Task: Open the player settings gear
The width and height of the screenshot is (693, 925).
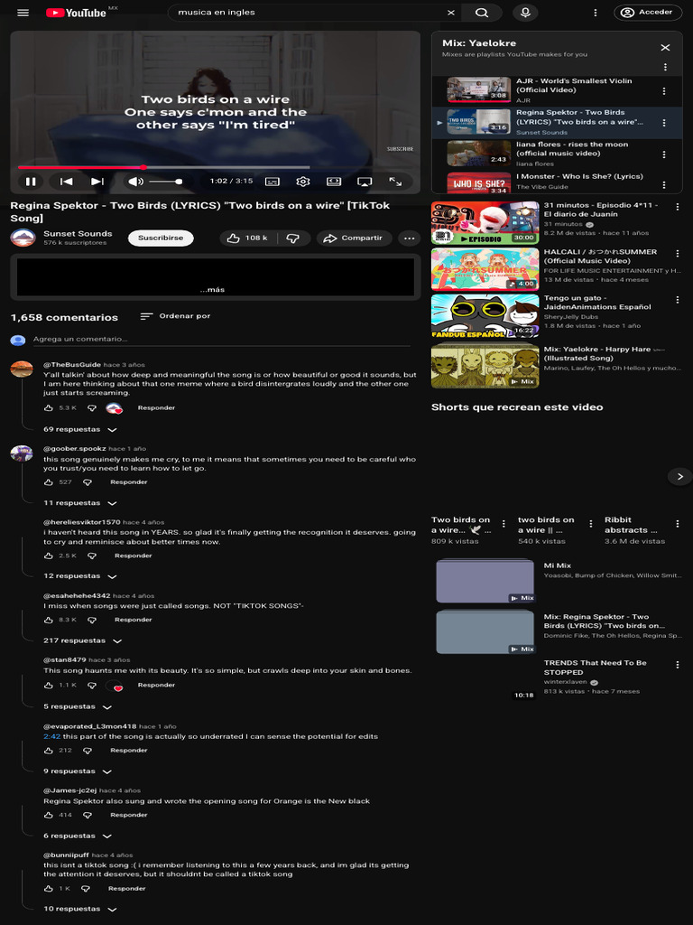Action: pos(303,182)
